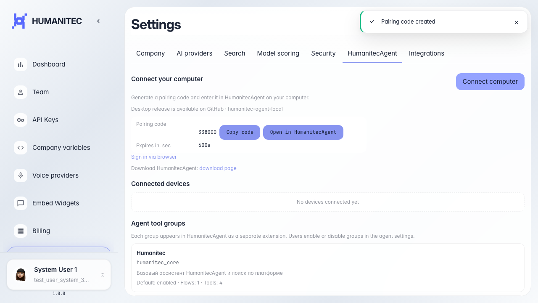
Task: Copy the pairing code
Action: 240,132
